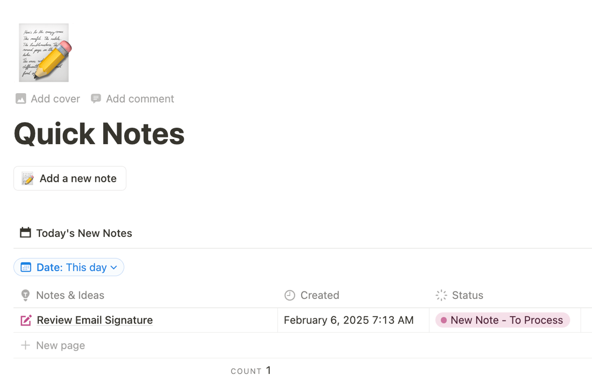The height and width of the screenshot is (387, 592).
Task: Open the Created column header menu
Action: coord(320,295)
